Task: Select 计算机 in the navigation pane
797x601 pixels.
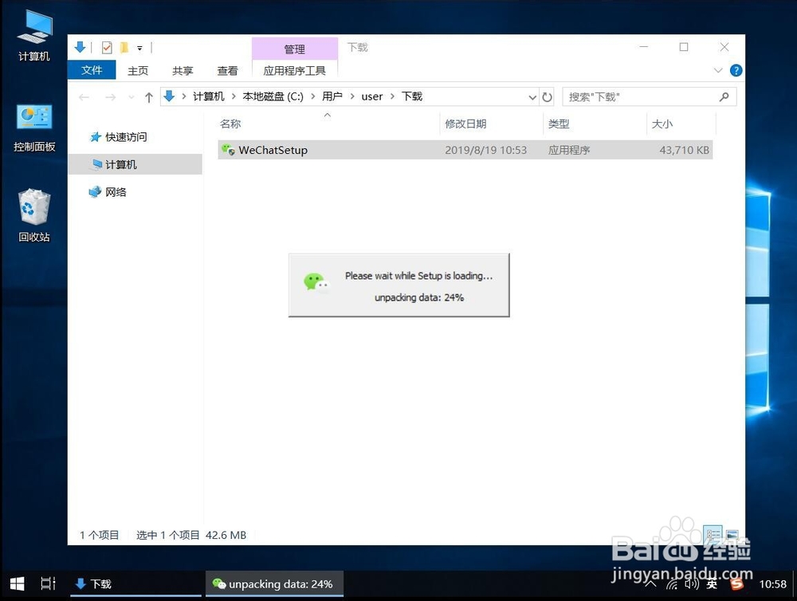Action: pos(135,164)
